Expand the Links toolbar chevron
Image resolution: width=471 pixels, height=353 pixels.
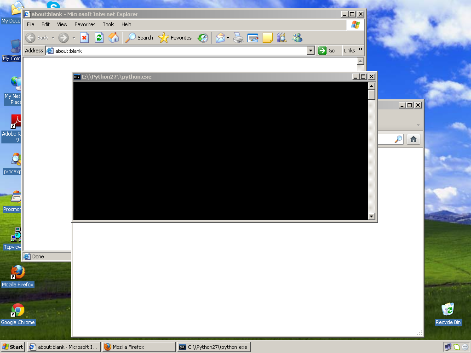[x=360, y=50]
